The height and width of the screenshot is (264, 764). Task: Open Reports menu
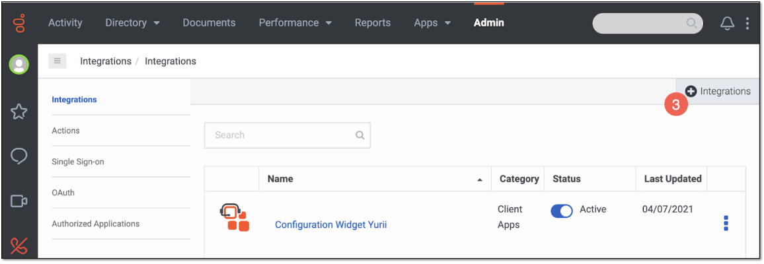pos(373,23)
